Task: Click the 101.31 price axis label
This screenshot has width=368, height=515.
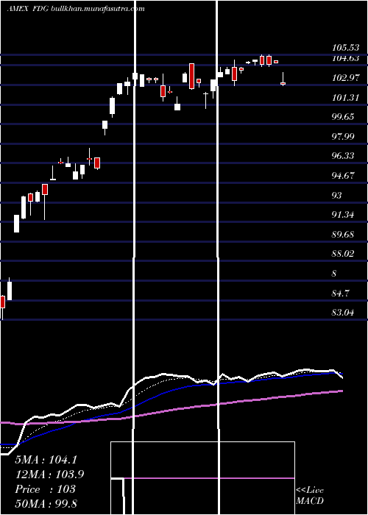Action: click(345, 98)
